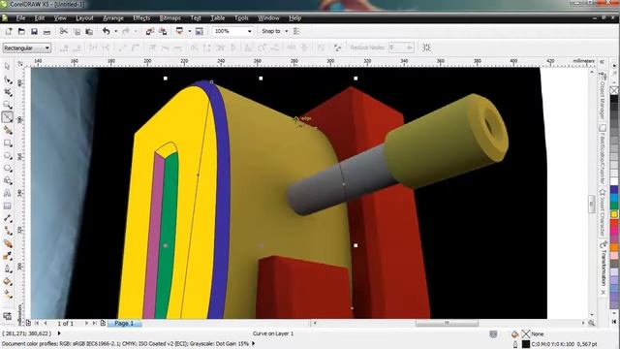Select the Blend interactive tool
This screenshot has height=349, width=620.
click(x=7, y=243)
